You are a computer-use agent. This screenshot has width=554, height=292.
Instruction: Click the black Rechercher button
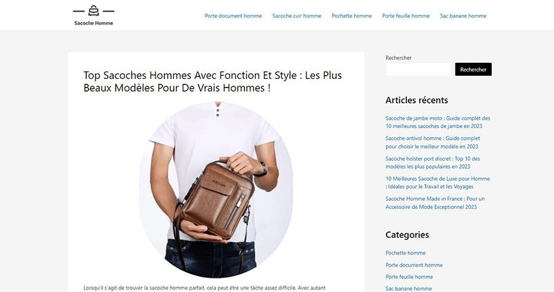click(x=473, y=69)
